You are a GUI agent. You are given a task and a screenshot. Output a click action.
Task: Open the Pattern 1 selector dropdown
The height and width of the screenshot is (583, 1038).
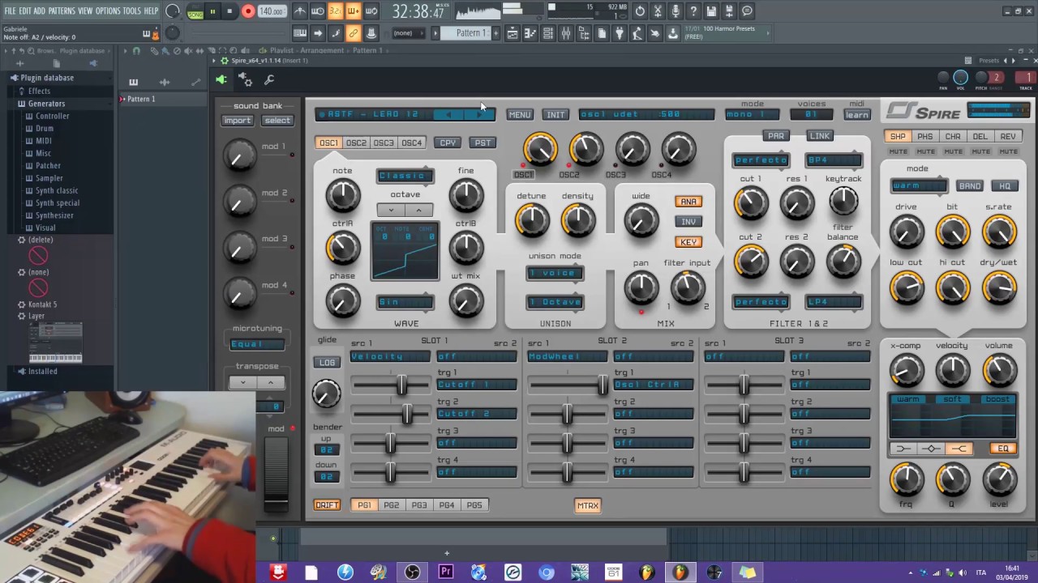[x=470, y=33]
